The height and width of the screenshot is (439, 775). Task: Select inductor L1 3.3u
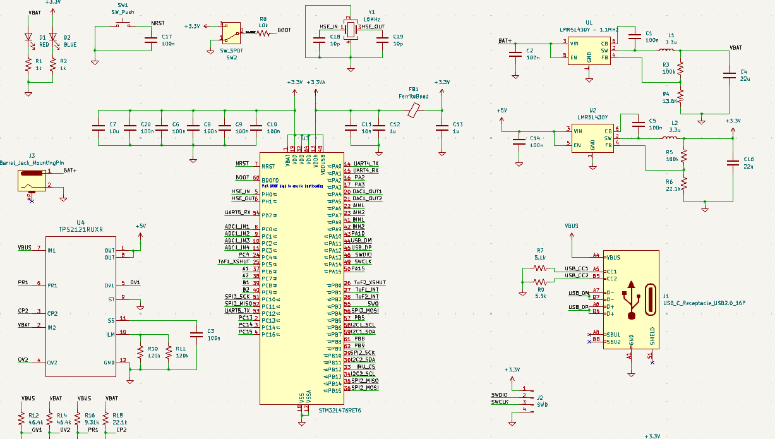click(667, 51)
